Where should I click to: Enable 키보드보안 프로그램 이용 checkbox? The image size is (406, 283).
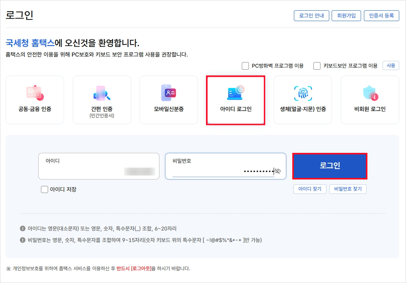317,66
